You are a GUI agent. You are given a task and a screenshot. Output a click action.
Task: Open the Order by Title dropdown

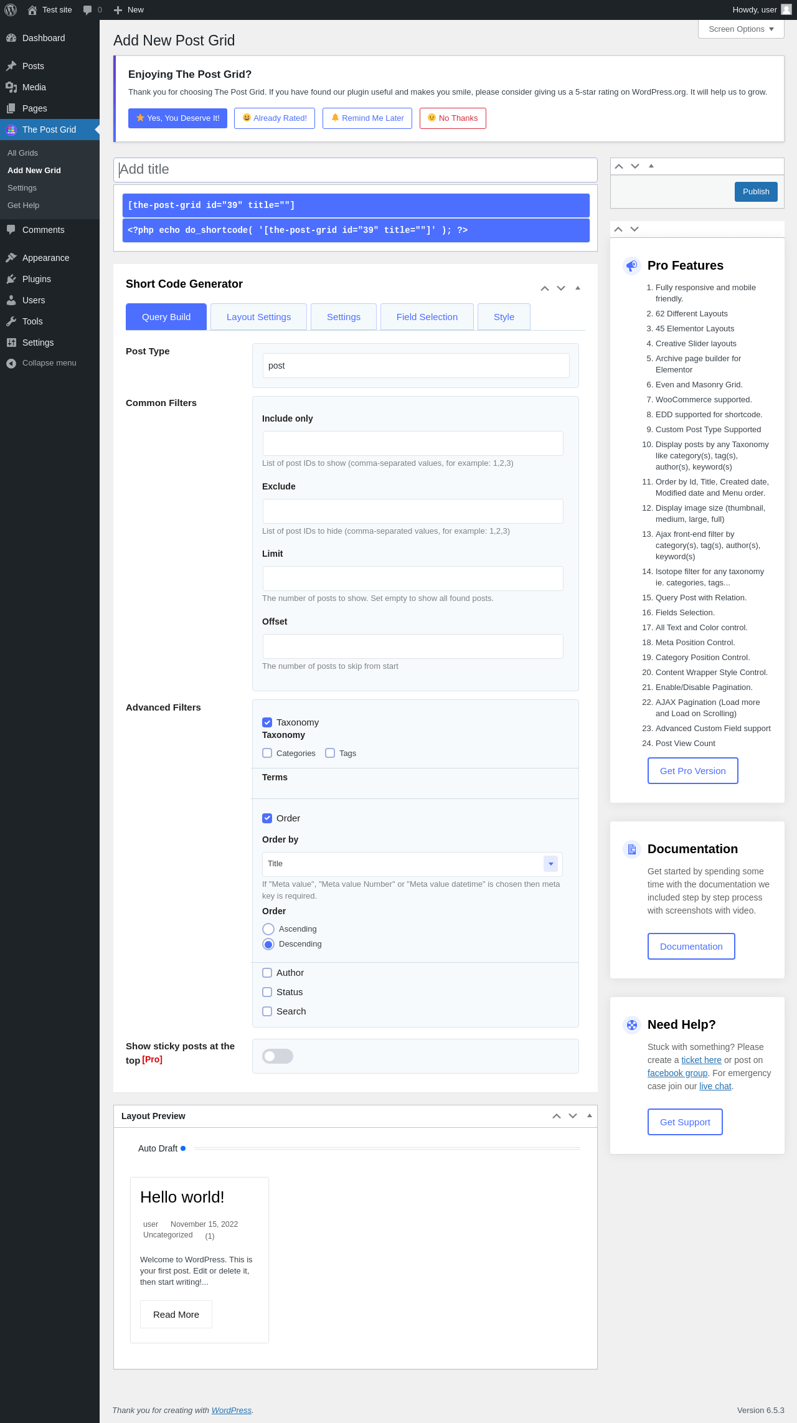(x=412, y=864)
